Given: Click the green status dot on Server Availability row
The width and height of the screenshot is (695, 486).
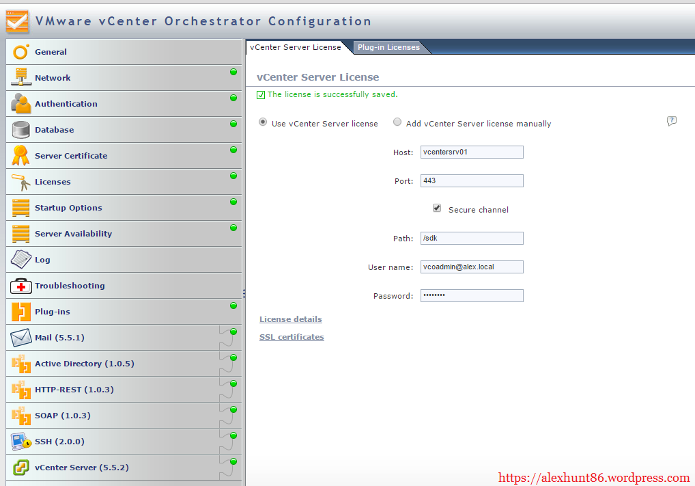Looking at the screenshot, I should pos(233,228).
